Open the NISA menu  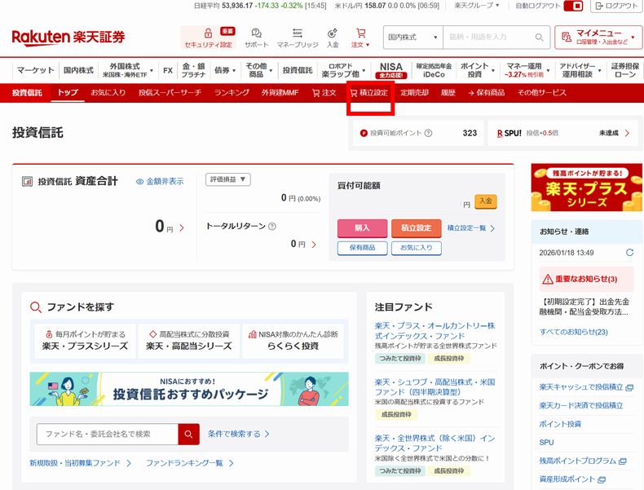pyautogui.click(x=390, y=70)
